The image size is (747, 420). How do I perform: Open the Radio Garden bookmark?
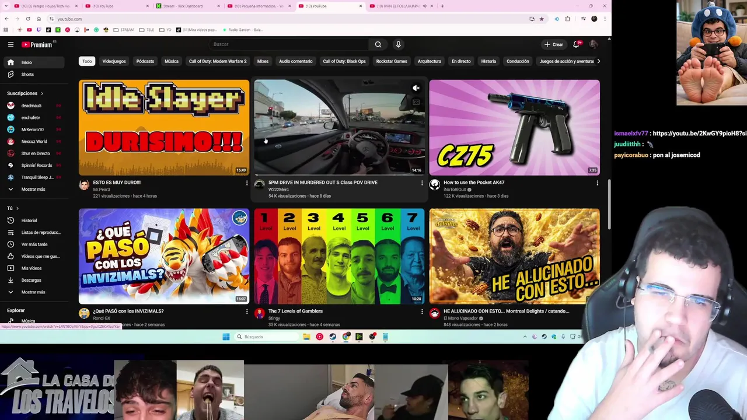click(242, 30)
